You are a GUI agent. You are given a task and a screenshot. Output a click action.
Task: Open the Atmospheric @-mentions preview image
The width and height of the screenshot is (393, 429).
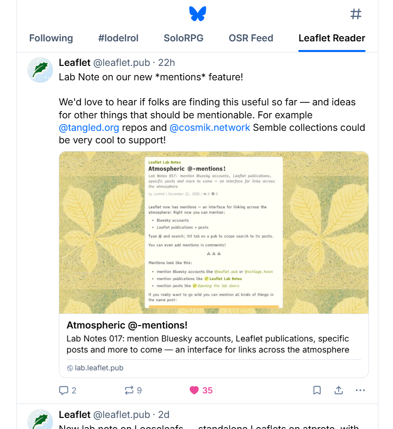(214, 232)
